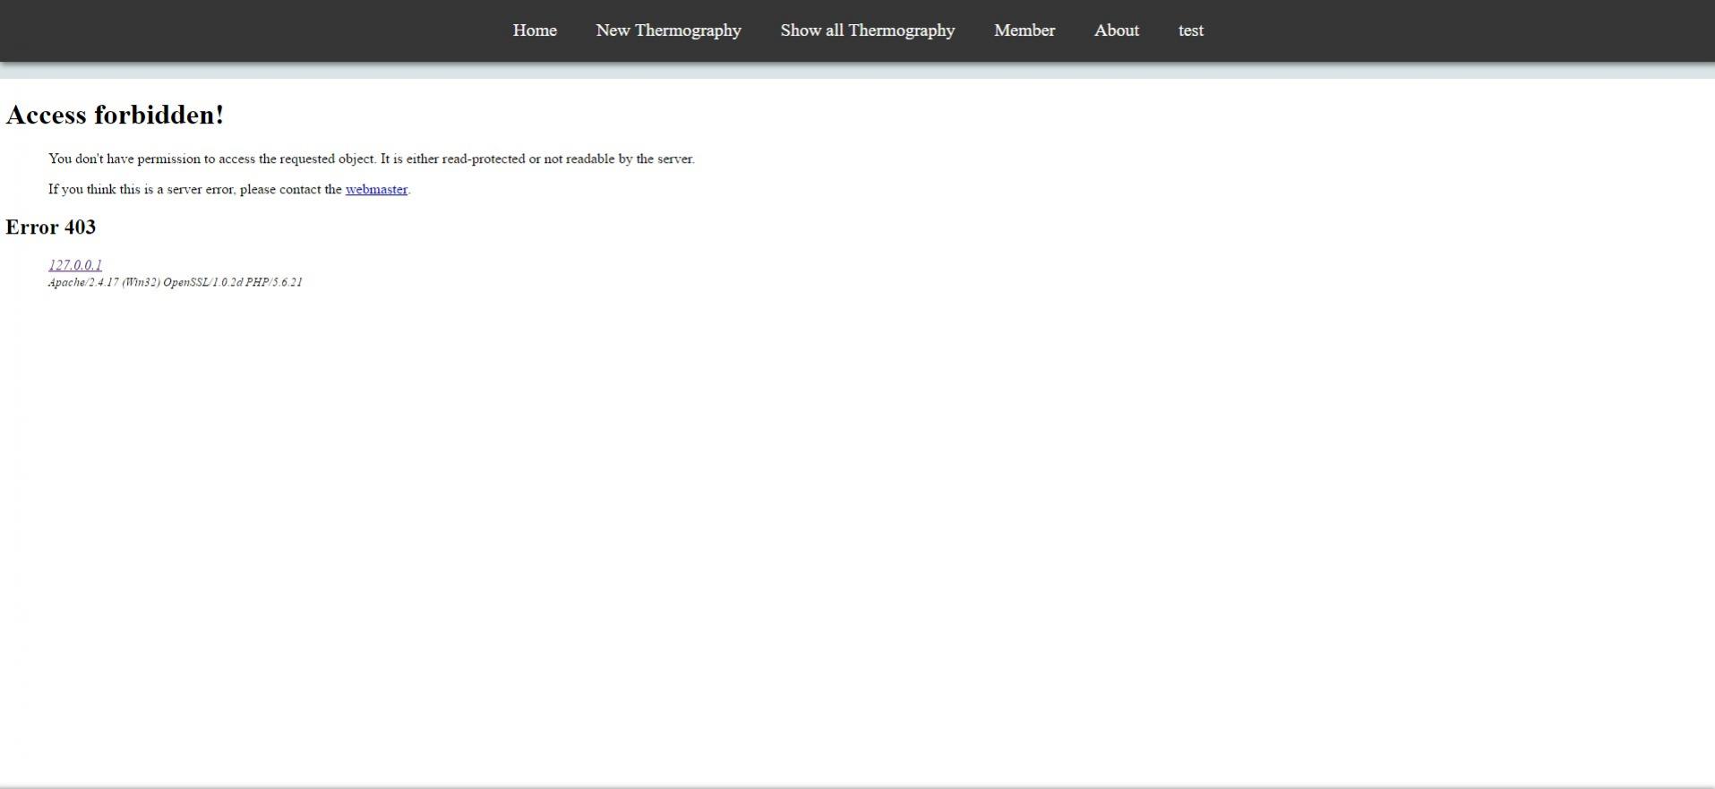The width and height of the screenshot is (1715, 789).
Task: Open Show all Thermography page
Action: [868, 30]
